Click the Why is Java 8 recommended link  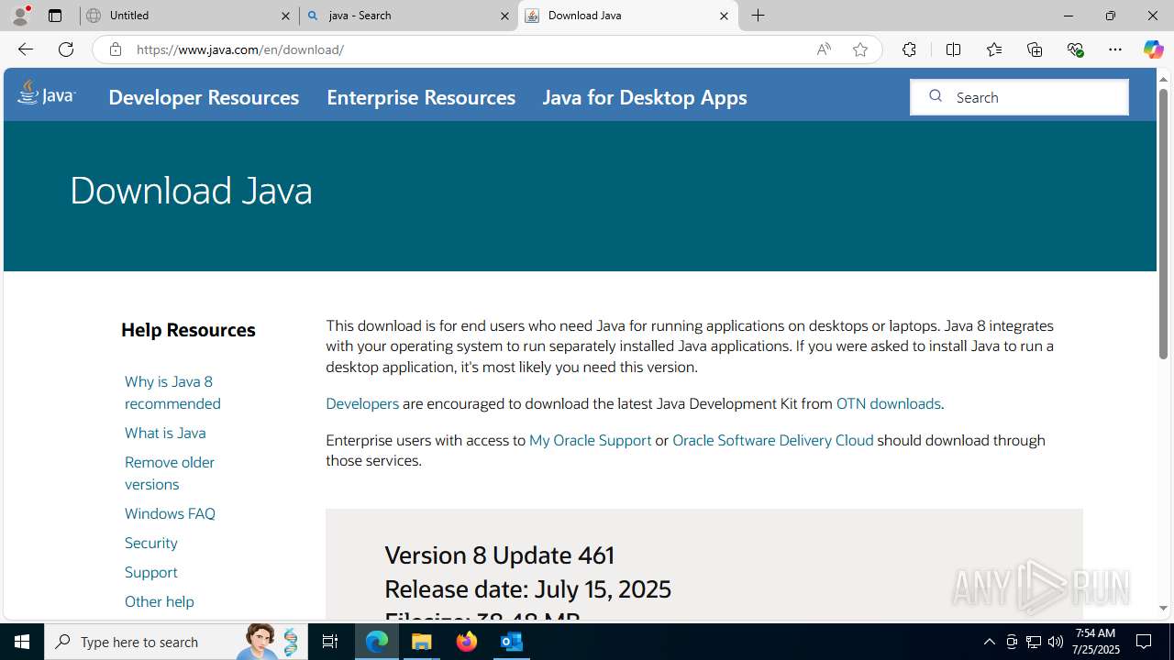pos(172,392)
